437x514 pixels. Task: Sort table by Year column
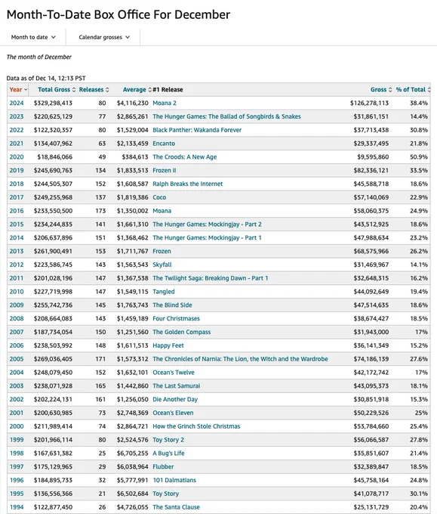[18, 89]
